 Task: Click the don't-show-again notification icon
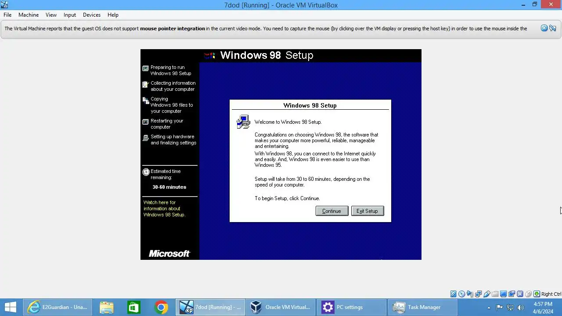pos(553,28)
